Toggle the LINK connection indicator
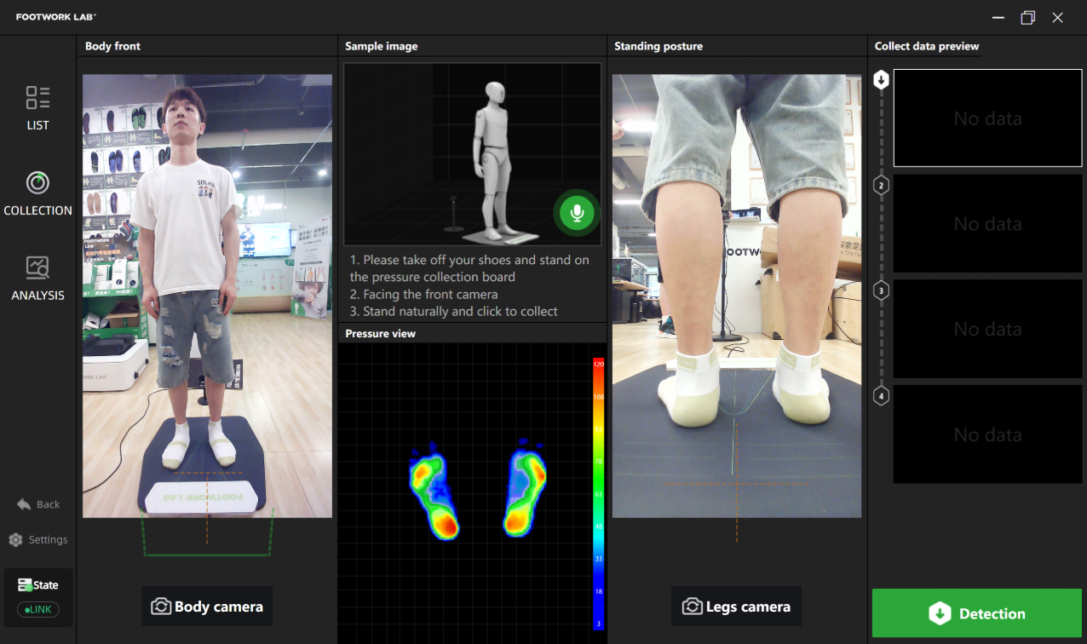Screen dimensions: 1087x644 point(37,609)
